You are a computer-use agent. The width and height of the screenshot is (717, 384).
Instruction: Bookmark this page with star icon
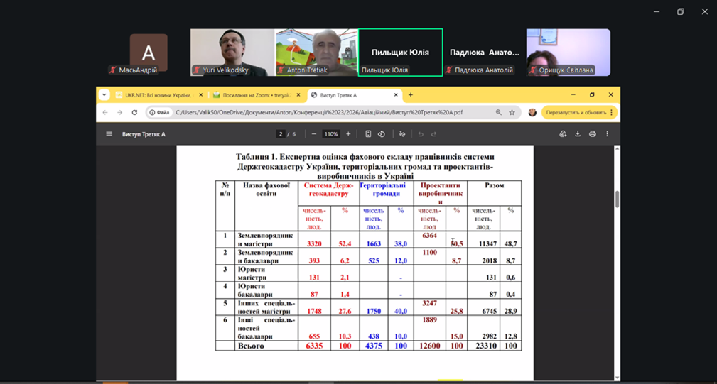[x=512, y=112]
